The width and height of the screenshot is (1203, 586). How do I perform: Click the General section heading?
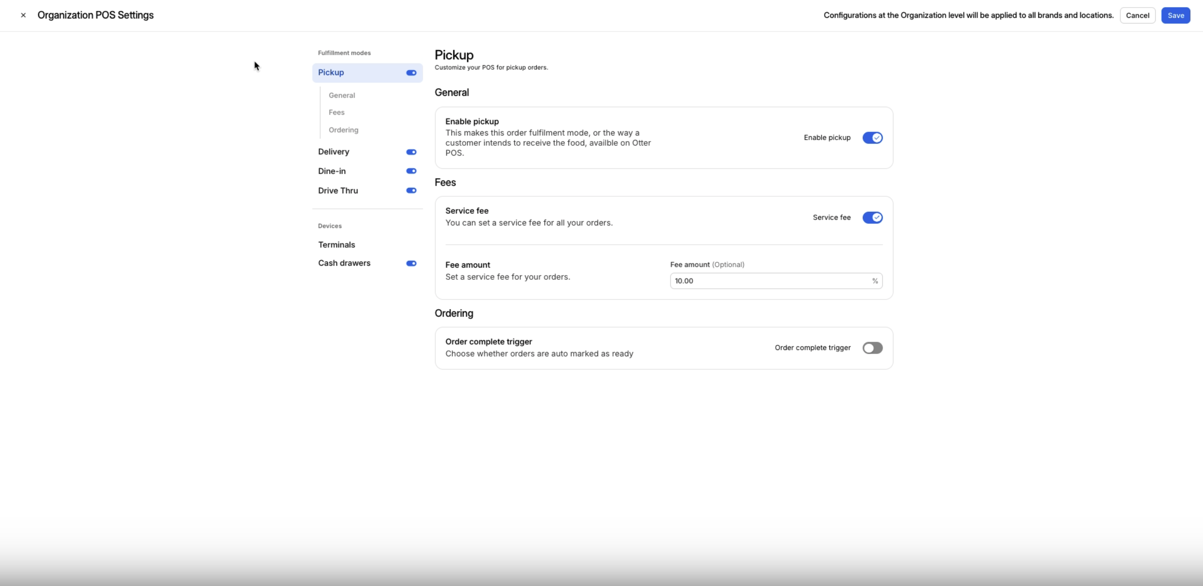pyautogui.click(x=451, y=92)
